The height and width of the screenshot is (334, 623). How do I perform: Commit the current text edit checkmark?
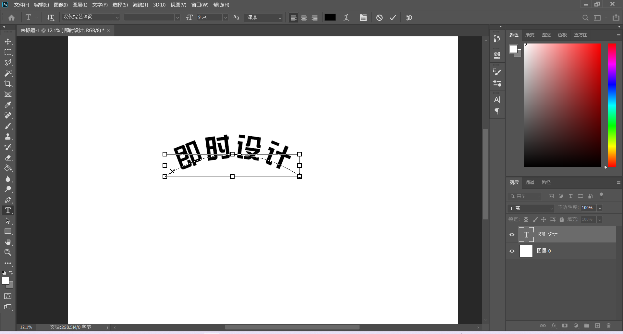393,18
